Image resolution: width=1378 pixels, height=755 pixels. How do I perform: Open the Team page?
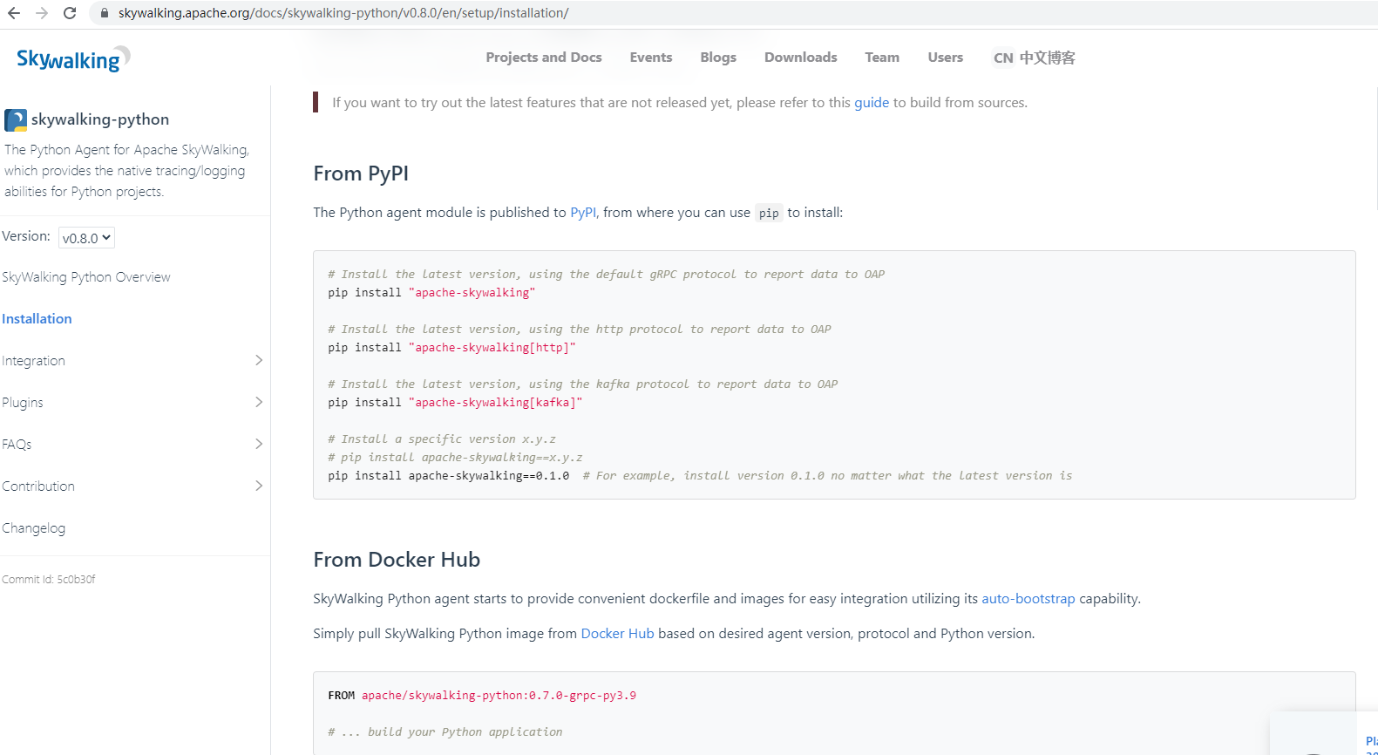[x=882, y=58]
